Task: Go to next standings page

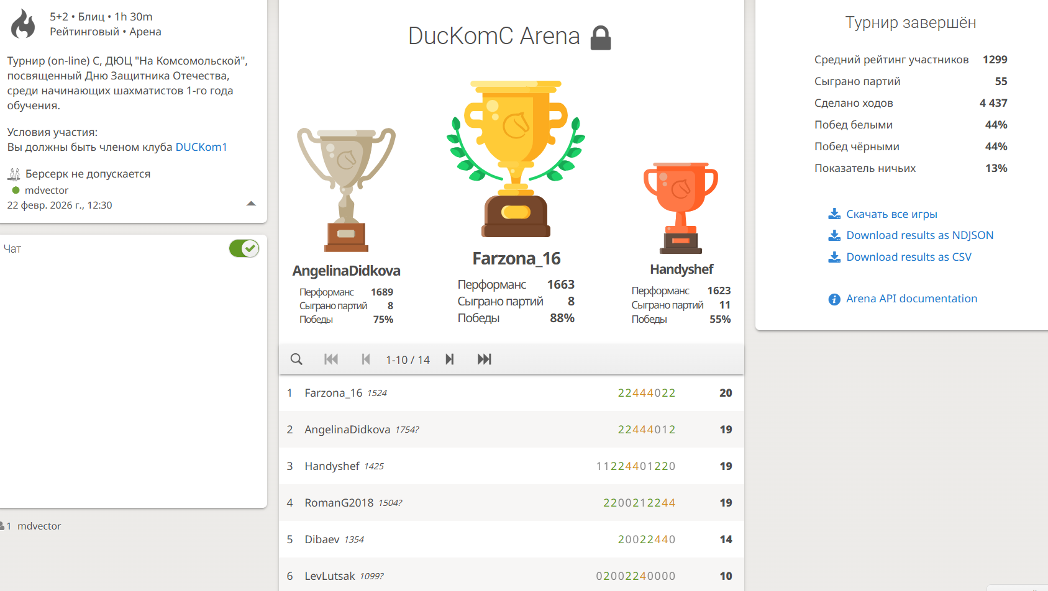Action: pos(450,359)
